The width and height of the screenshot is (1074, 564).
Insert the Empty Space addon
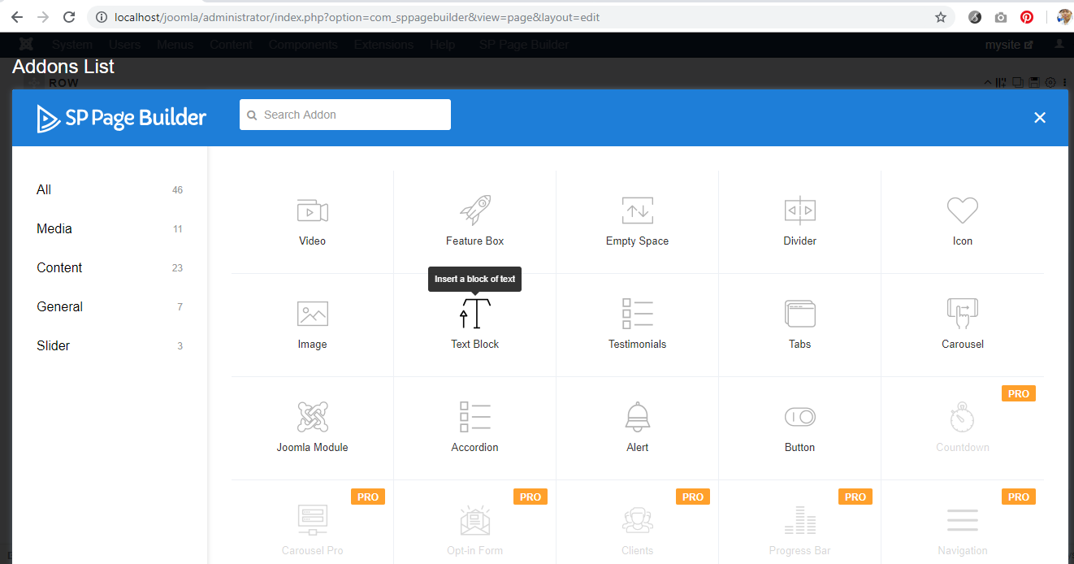pyautogui.click(x=637, y=211)
